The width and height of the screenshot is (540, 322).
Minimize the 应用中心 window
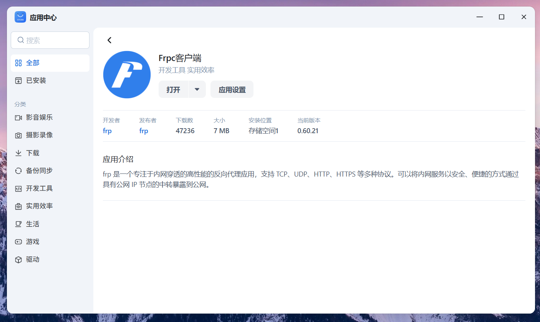480,17
